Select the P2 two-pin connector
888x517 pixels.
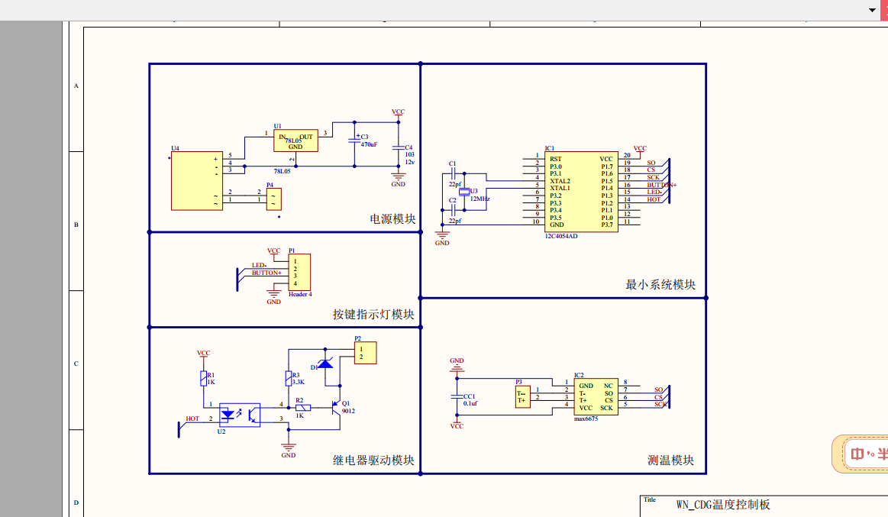[365, 353]
